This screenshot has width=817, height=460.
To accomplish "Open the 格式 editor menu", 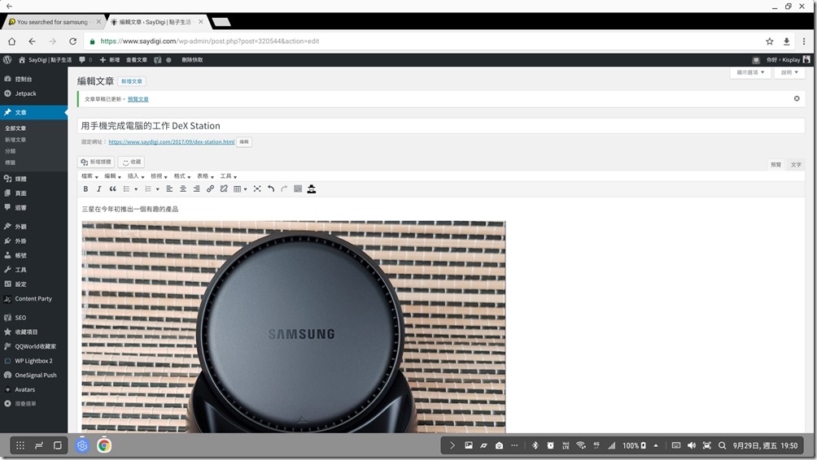I will [181, 176].
